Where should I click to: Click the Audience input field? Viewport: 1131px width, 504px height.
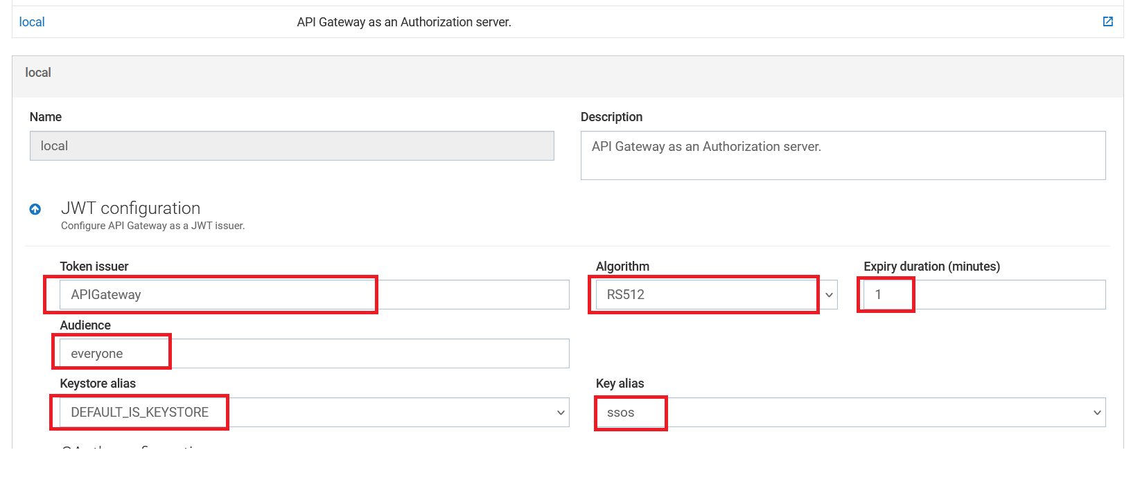[x=315, y=354]
